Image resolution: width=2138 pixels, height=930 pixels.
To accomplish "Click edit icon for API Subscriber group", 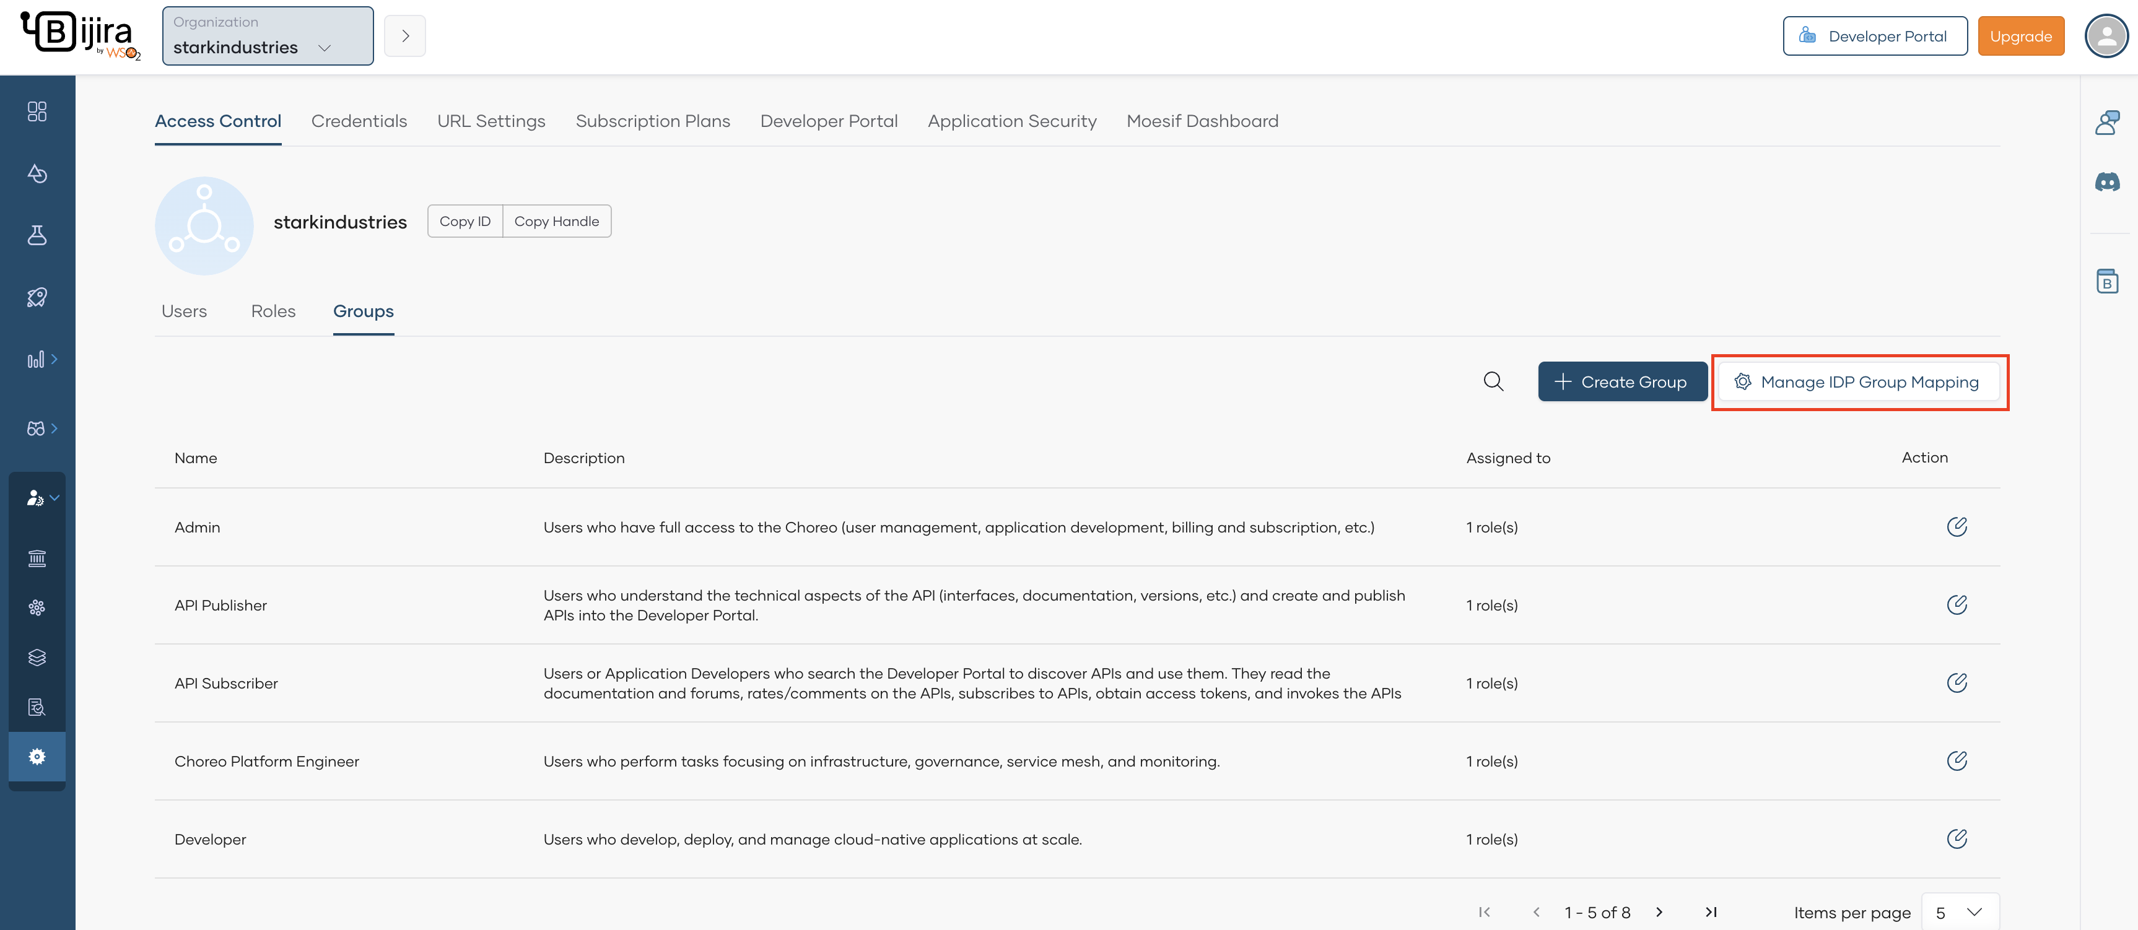I will click(x=1957, y=683).
